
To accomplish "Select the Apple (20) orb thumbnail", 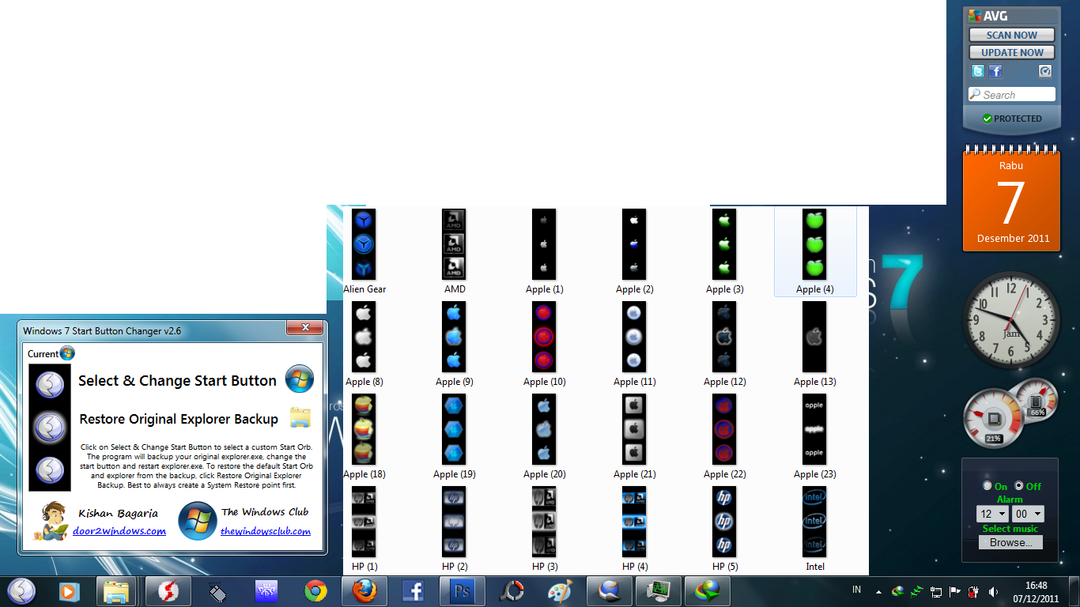I will (x=544, y=429).
